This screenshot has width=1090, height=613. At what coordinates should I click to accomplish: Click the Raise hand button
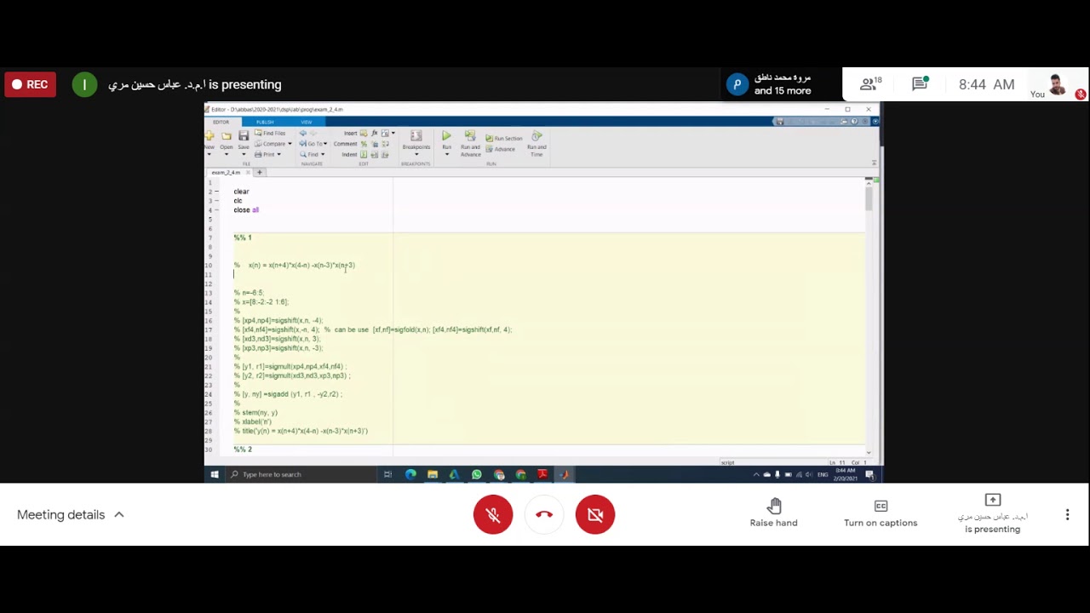pyautogui.click(x=774, y=513)
